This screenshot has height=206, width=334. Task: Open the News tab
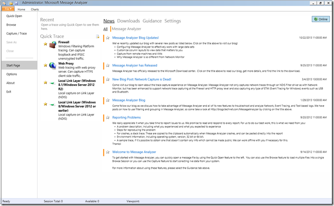109,21
